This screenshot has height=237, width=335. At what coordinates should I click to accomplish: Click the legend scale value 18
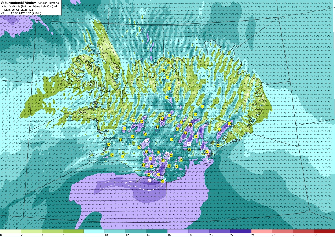[190, 235]
